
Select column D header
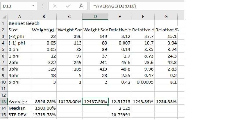click(x=95, y=16)
